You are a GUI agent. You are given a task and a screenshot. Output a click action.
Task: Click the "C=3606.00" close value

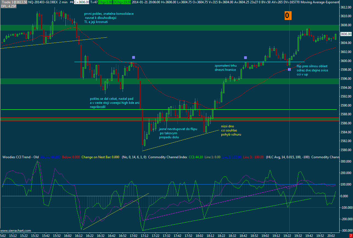click(82, 2)
